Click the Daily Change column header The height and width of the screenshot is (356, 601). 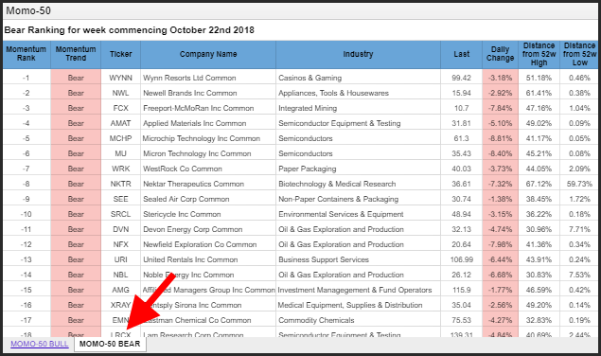(x=500, y=54)
